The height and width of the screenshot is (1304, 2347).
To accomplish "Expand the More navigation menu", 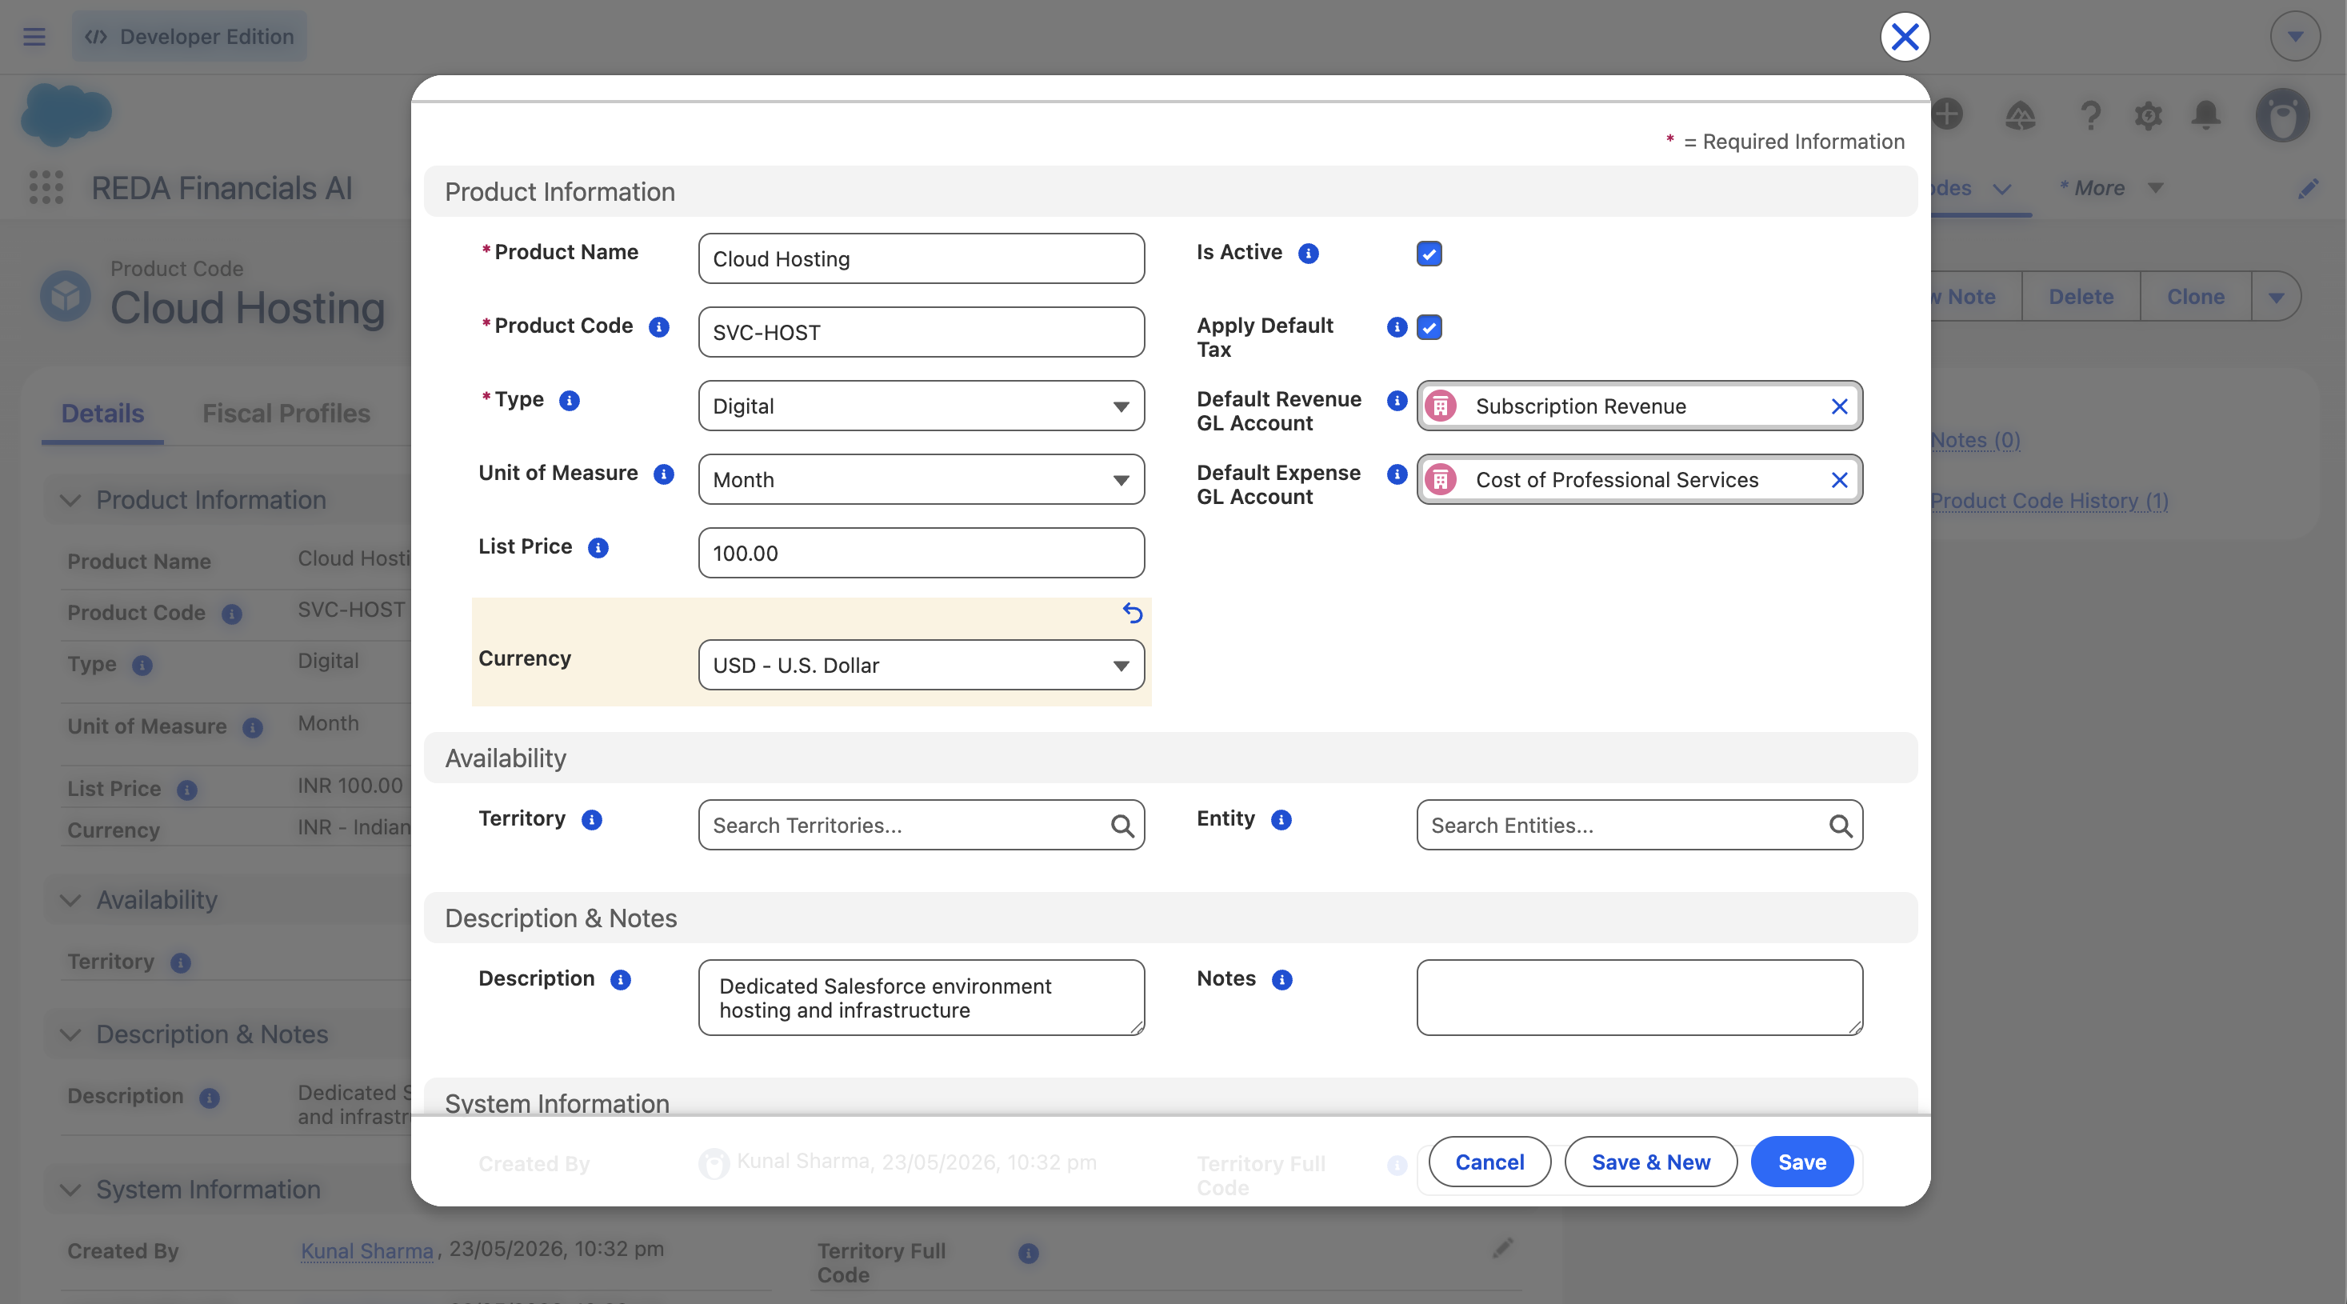I will click(2111, 188).
